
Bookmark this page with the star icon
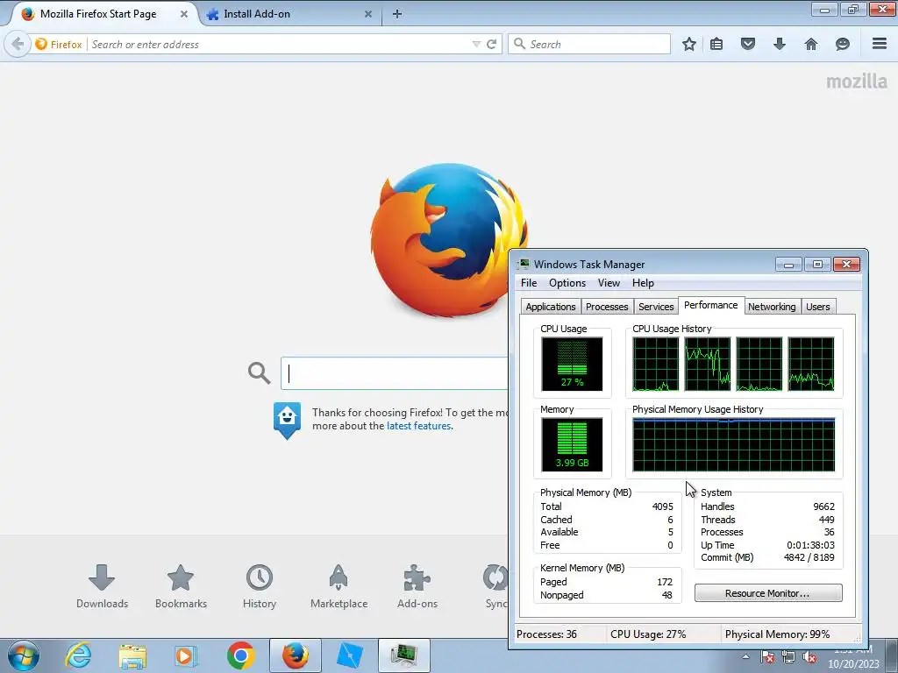[x=689, y=44]
